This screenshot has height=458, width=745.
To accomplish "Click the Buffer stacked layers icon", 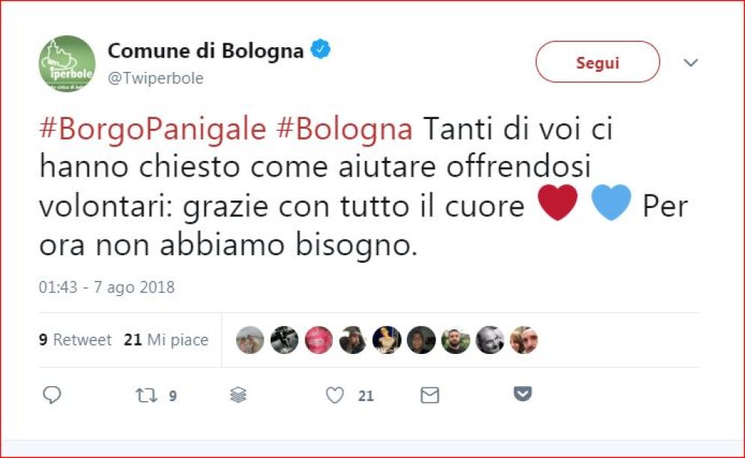I will click(238, 395).
